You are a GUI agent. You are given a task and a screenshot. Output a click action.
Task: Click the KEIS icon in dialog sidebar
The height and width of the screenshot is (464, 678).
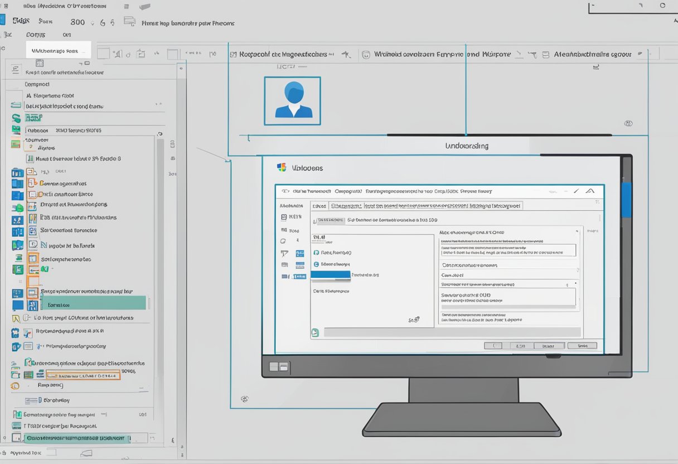point(284,217)
